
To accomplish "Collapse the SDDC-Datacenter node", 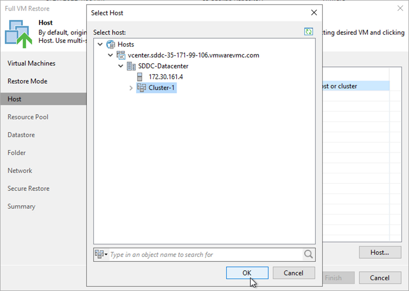I will tap(121, 66).
